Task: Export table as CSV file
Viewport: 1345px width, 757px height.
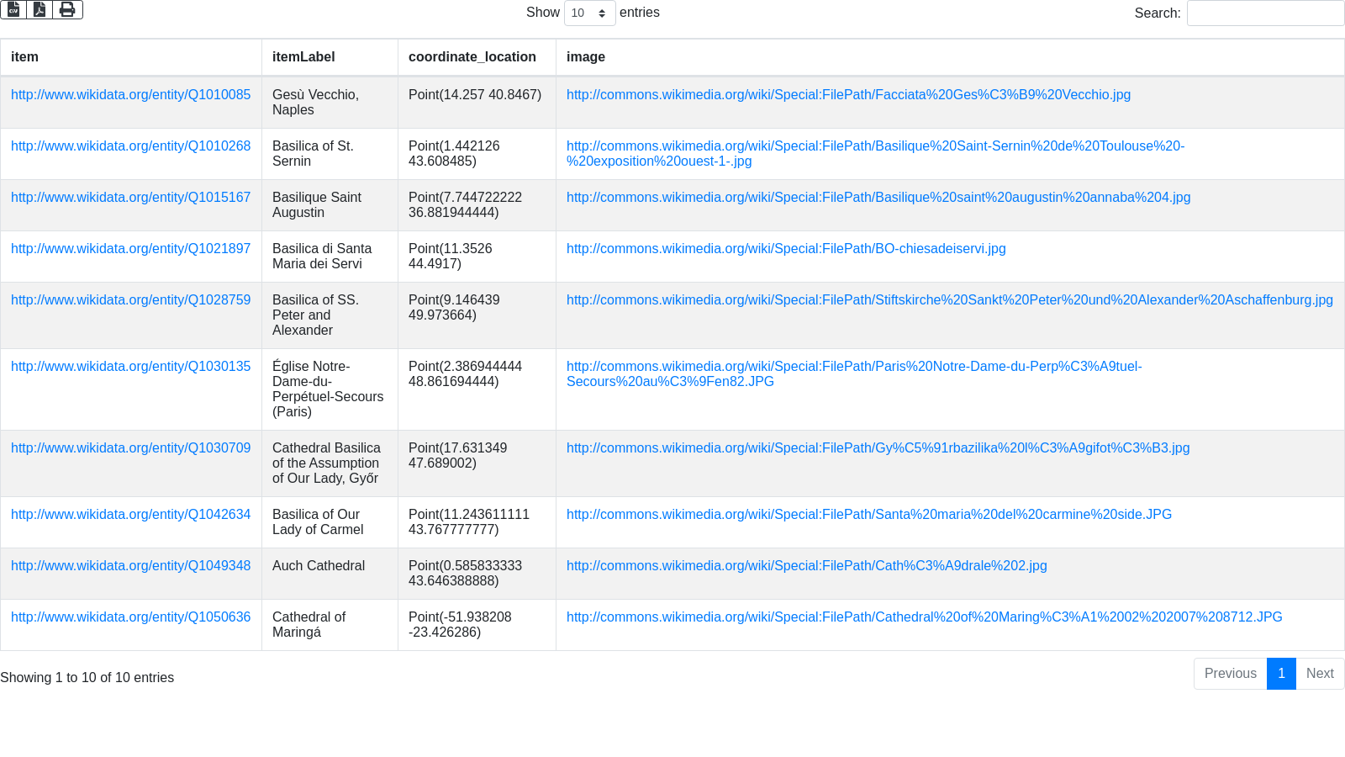Action: point(13,9)
